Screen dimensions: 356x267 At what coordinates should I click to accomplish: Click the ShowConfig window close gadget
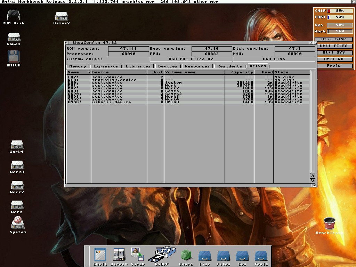(66, 43)
